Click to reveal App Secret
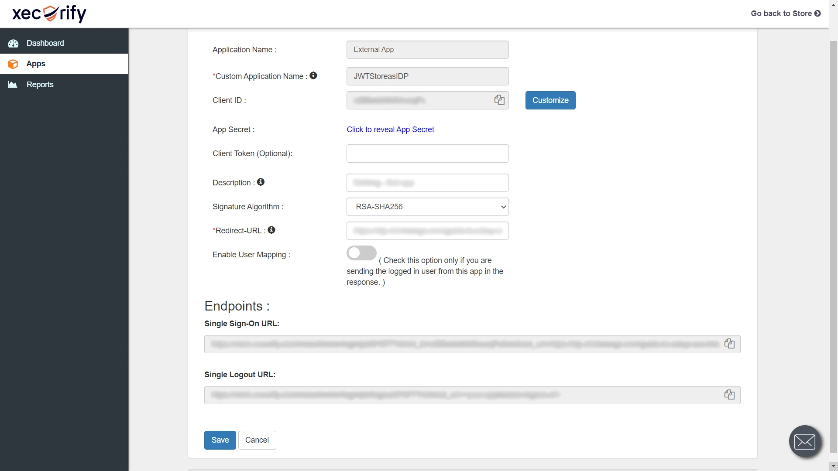The height and width of the screenshot is (471, 838). (390, 130)
